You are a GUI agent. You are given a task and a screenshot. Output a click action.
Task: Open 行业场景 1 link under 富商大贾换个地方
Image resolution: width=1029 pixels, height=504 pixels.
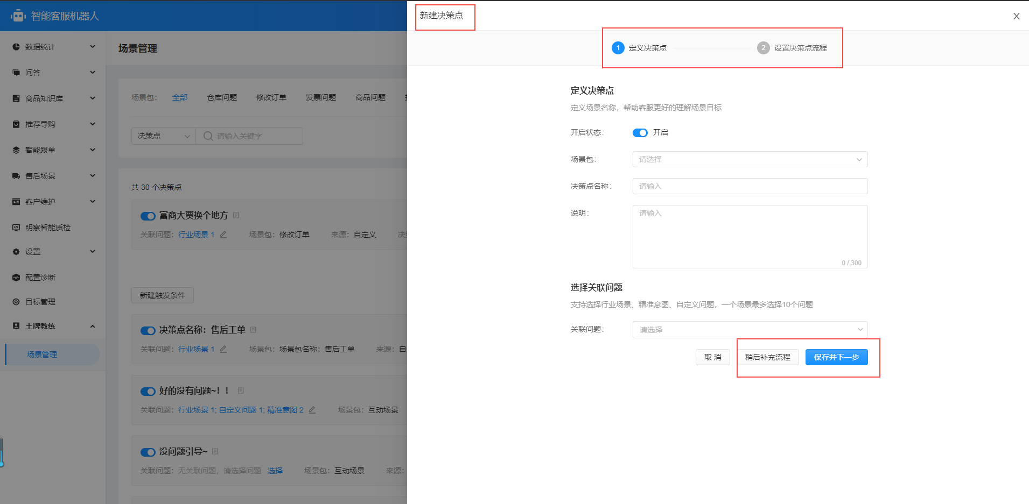(197, 235)
